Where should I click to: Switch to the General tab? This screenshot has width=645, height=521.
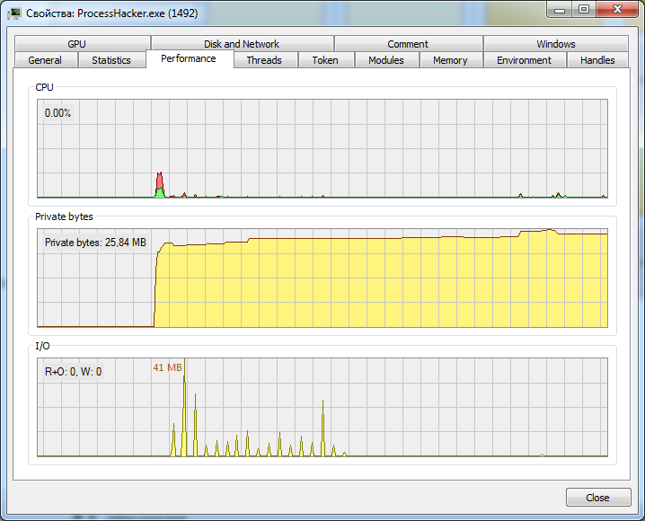(x=46, y=60)
